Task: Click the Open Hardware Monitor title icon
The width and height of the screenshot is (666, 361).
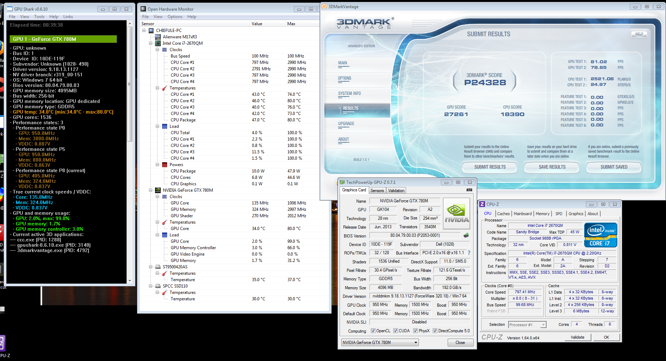Action: pos(143,9)
